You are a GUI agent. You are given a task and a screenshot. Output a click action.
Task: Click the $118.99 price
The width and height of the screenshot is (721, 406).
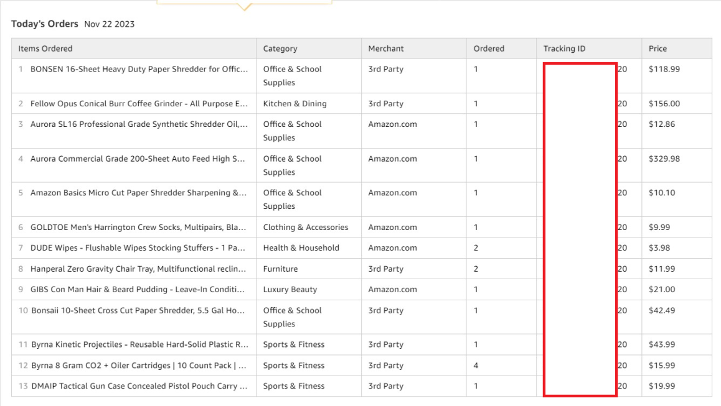click(x=664, y=70)
